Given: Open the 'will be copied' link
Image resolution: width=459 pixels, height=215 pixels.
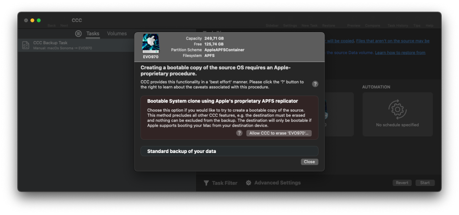Looking at the screenshot, I should pos(340,41).
